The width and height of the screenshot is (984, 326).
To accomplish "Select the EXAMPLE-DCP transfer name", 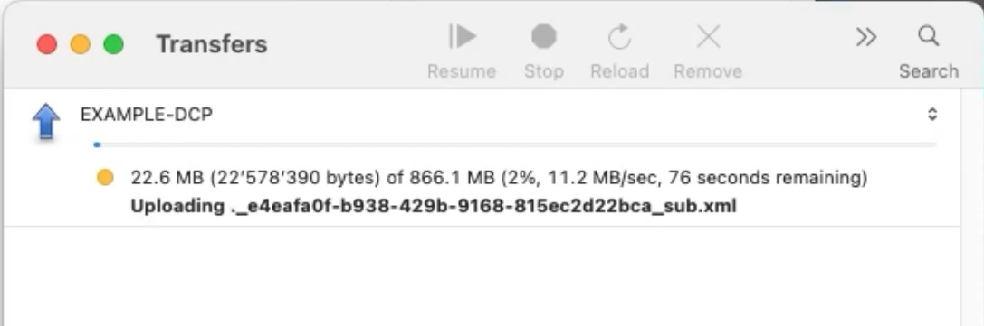I will pos(147,115).
